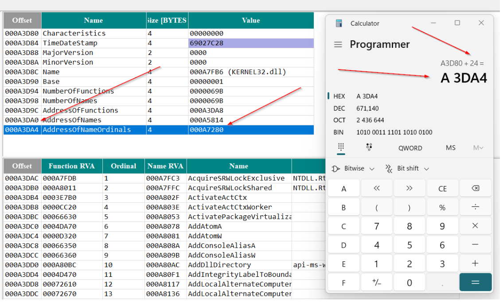Click the Function RVA column header
503x303 pixels.
[x=72, y=166]
